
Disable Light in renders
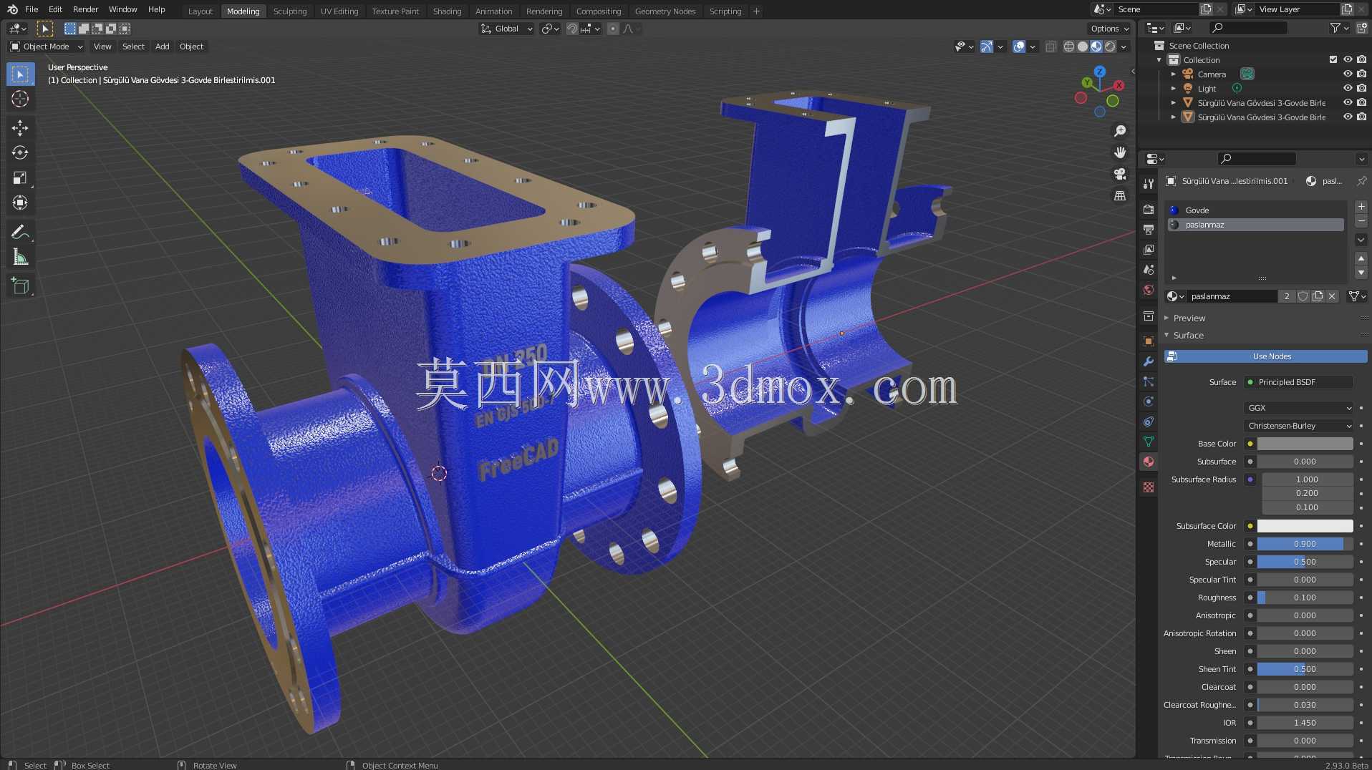coord(1361,88)
